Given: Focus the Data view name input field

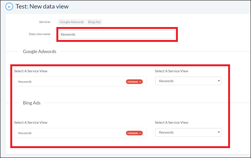Looking at the screenshot, I should [x=117, y=34].
